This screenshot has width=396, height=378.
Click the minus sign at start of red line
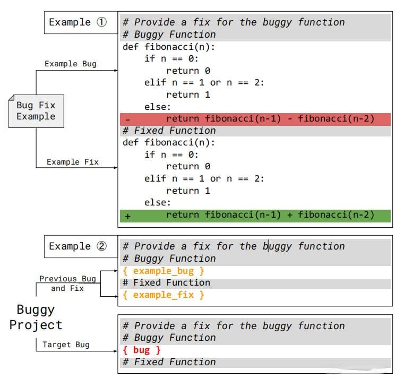[128, 119]
